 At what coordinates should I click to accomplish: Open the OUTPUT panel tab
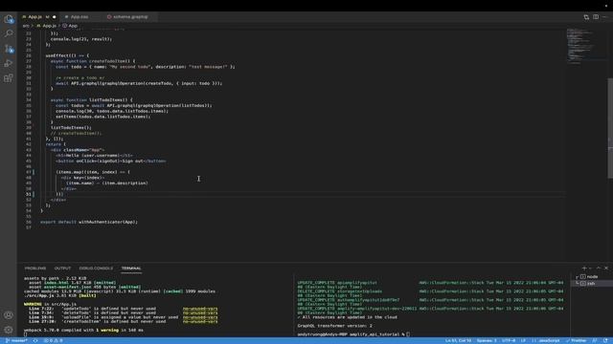(x=62, y=269)
